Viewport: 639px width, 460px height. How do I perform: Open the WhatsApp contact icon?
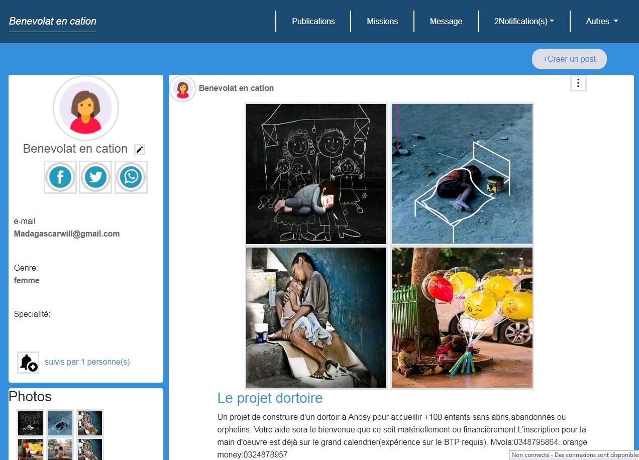[131, 177]
